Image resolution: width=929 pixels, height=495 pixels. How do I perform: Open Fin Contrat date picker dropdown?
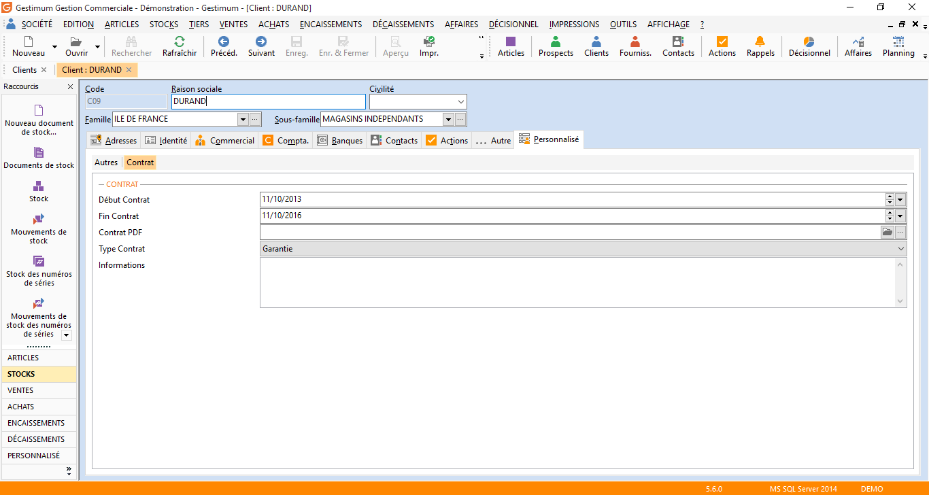pos(900,216)
